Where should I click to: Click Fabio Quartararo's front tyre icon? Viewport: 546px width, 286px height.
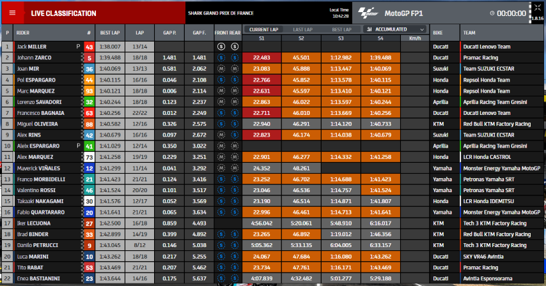(221, 213)
